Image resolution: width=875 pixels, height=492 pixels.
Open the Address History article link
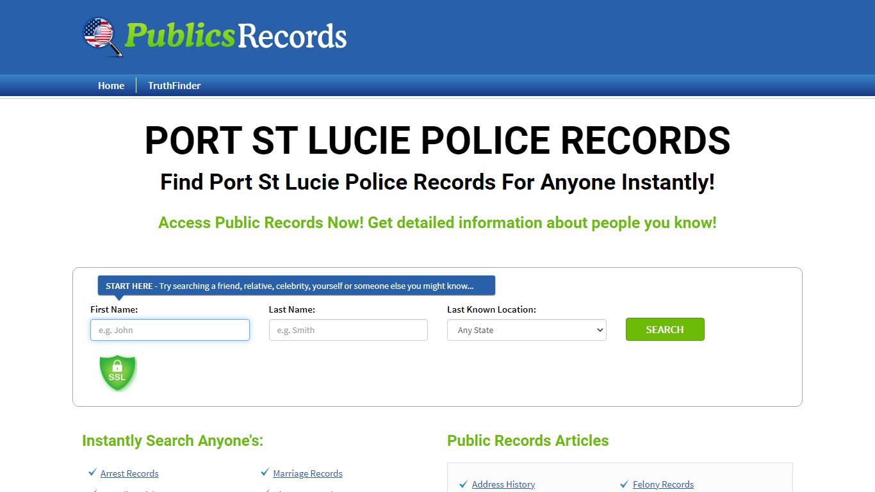[x=503, y=484]
